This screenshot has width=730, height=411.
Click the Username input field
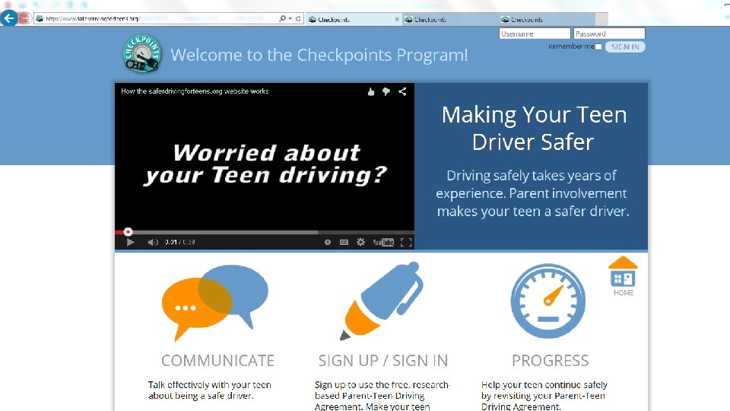[535, 33]
